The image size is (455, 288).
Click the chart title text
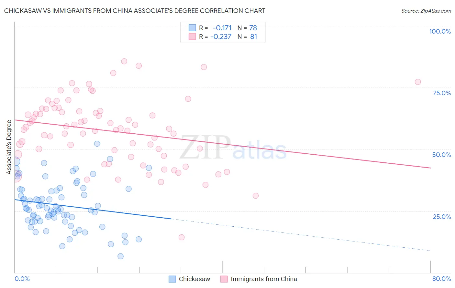[135, 11]
